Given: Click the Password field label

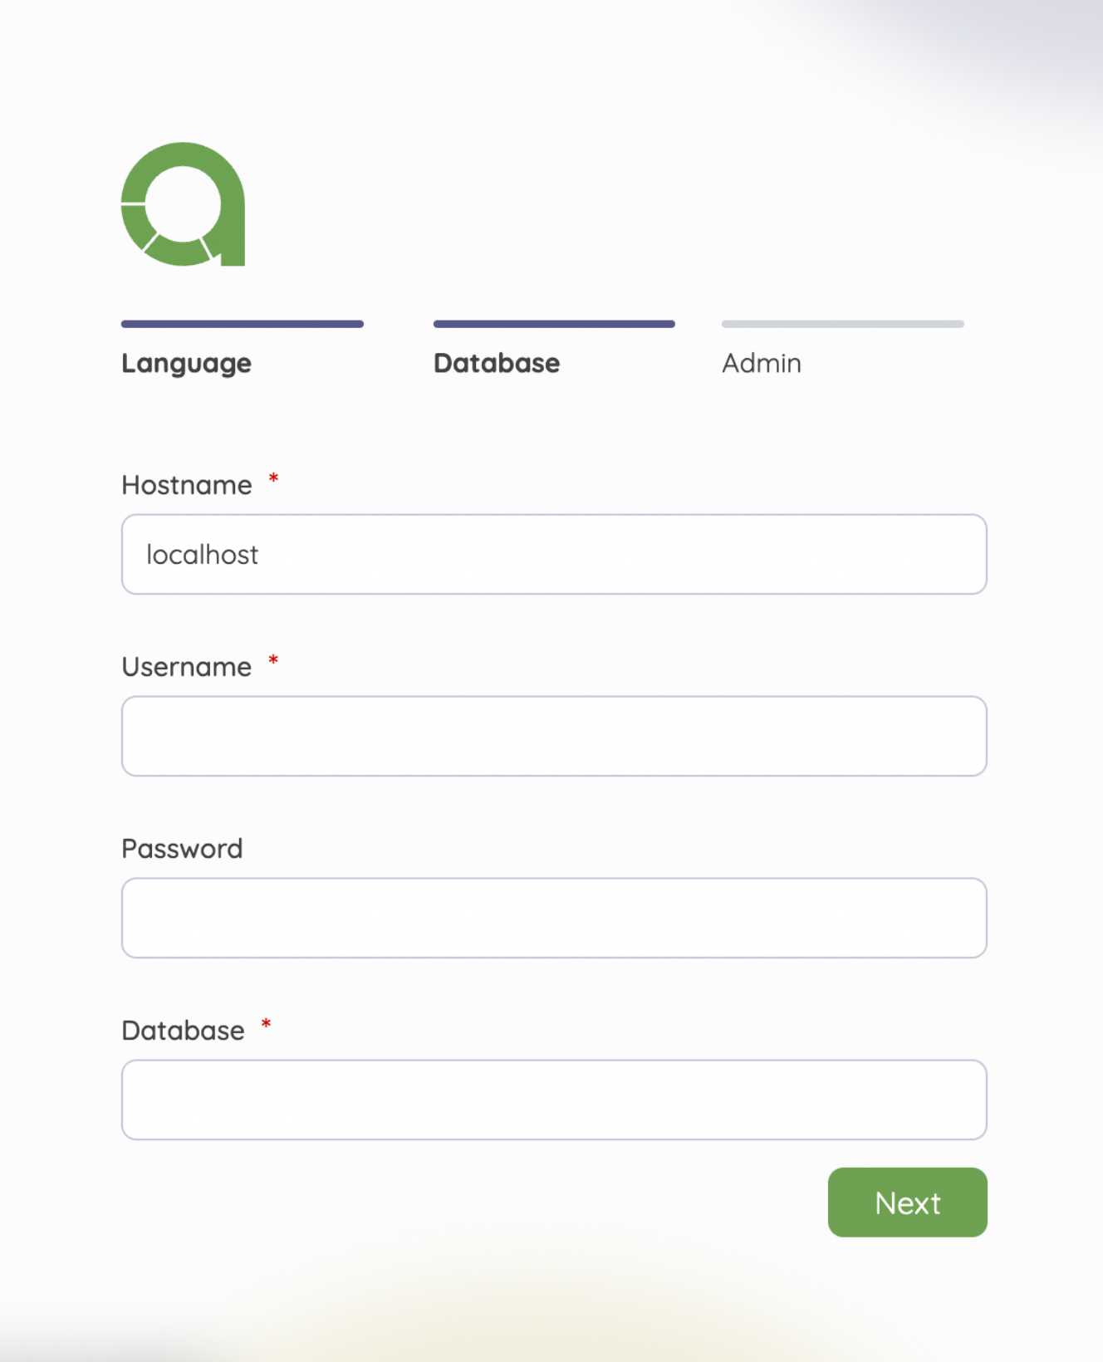Looking at the screenshot, I should [182, 849].
